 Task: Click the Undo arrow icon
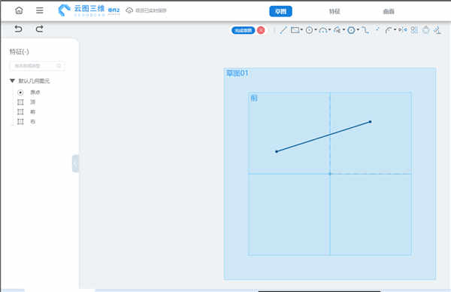pyautogui.click(x=18, y=29)
